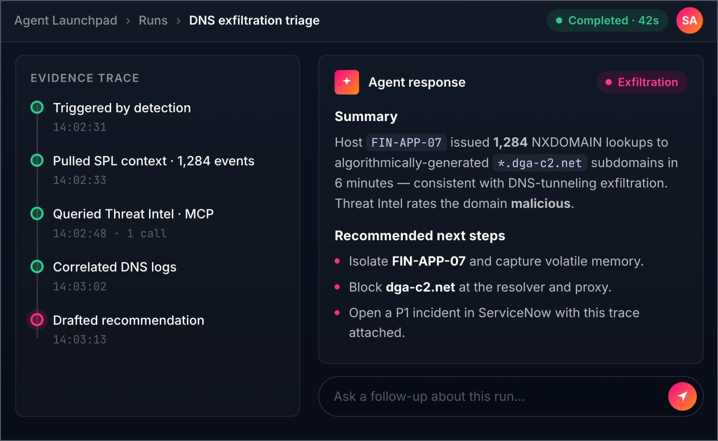The width and height of the screenshot is (718, 441).
Task: Open the SA user avatar menu
Action: coord(689,20)
